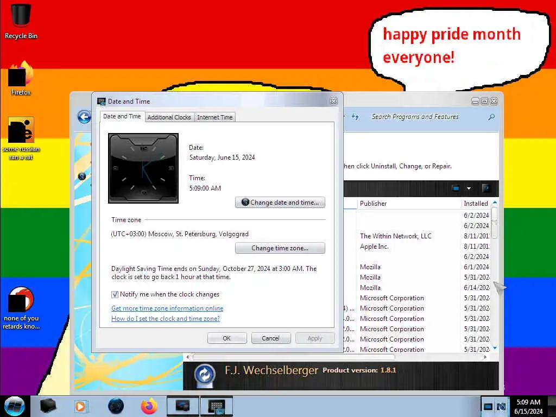Click the refresh icon beside the search box
Image resolution: width=556 pixels, height=417 pixels.
(355, 117)
